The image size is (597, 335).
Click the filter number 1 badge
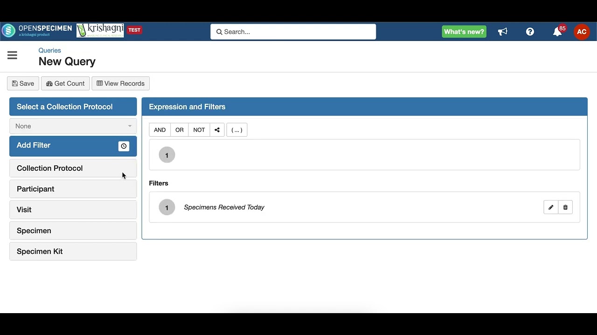pos(167,208)
